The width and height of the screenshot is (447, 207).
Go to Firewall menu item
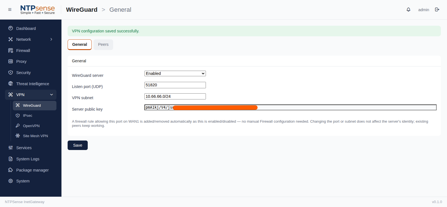31,51
